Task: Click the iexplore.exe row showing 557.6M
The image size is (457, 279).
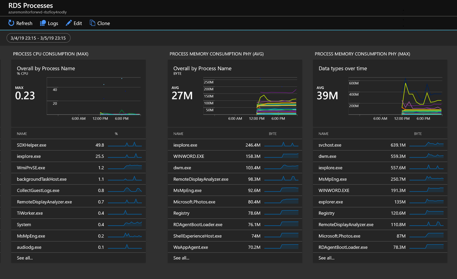Action: [380, 168]
